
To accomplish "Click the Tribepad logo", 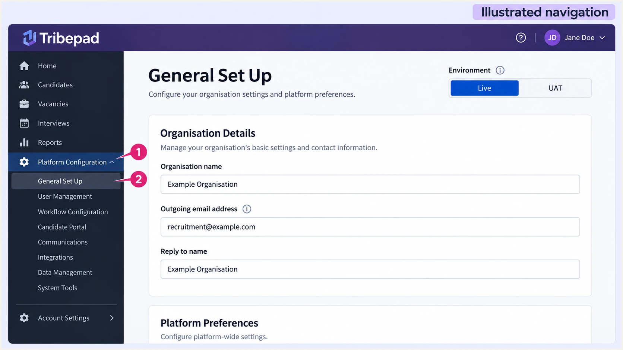I will (61, 38).
